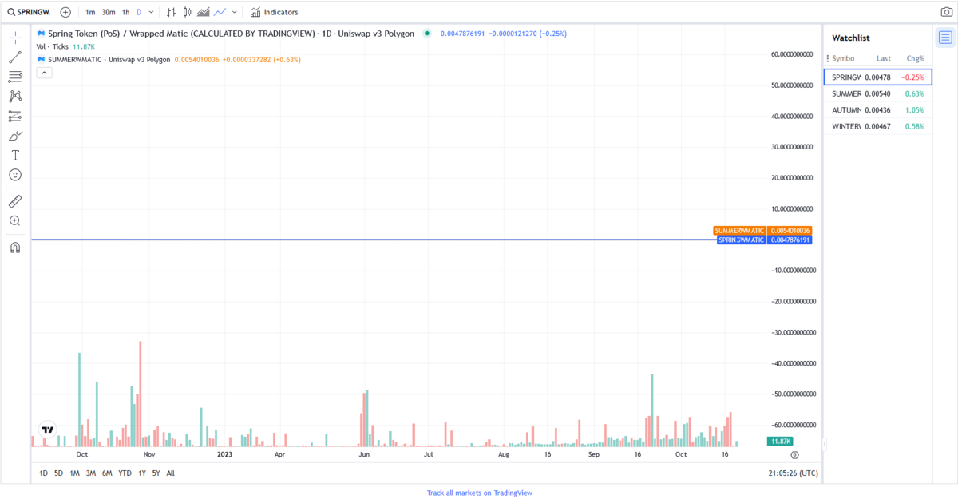The height and width of the screenshot is (503, 958).
Task: Collapse the indicator legend chevron
Action: coord(44,73)
